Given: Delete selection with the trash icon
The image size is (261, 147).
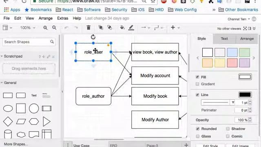Looking at the screenshot, I should [88, 27].
